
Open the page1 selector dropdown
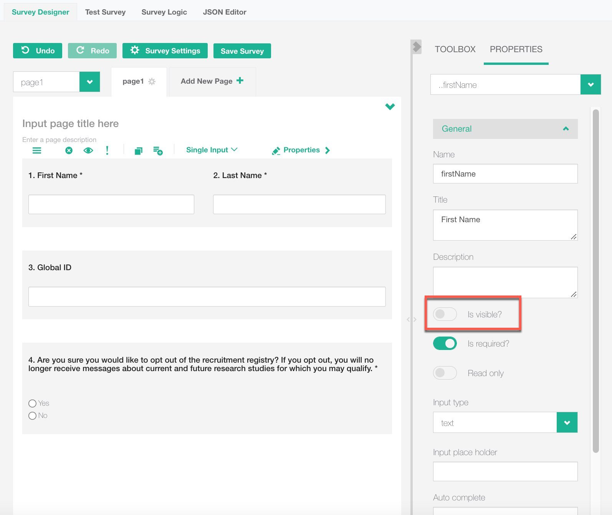[x=89, y=82]
